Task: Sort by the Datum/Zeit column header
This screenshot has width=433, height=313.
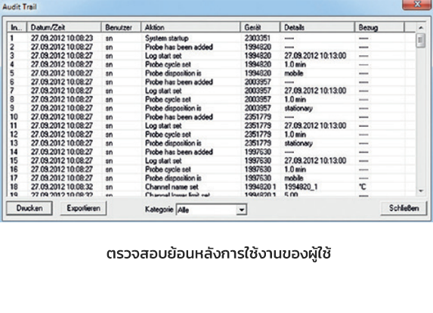Action: [64, 27]
